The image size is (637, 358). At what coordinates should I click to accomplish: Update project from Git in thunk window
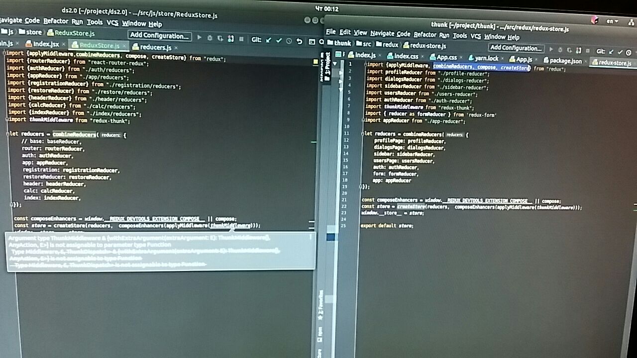pos(611,52)
